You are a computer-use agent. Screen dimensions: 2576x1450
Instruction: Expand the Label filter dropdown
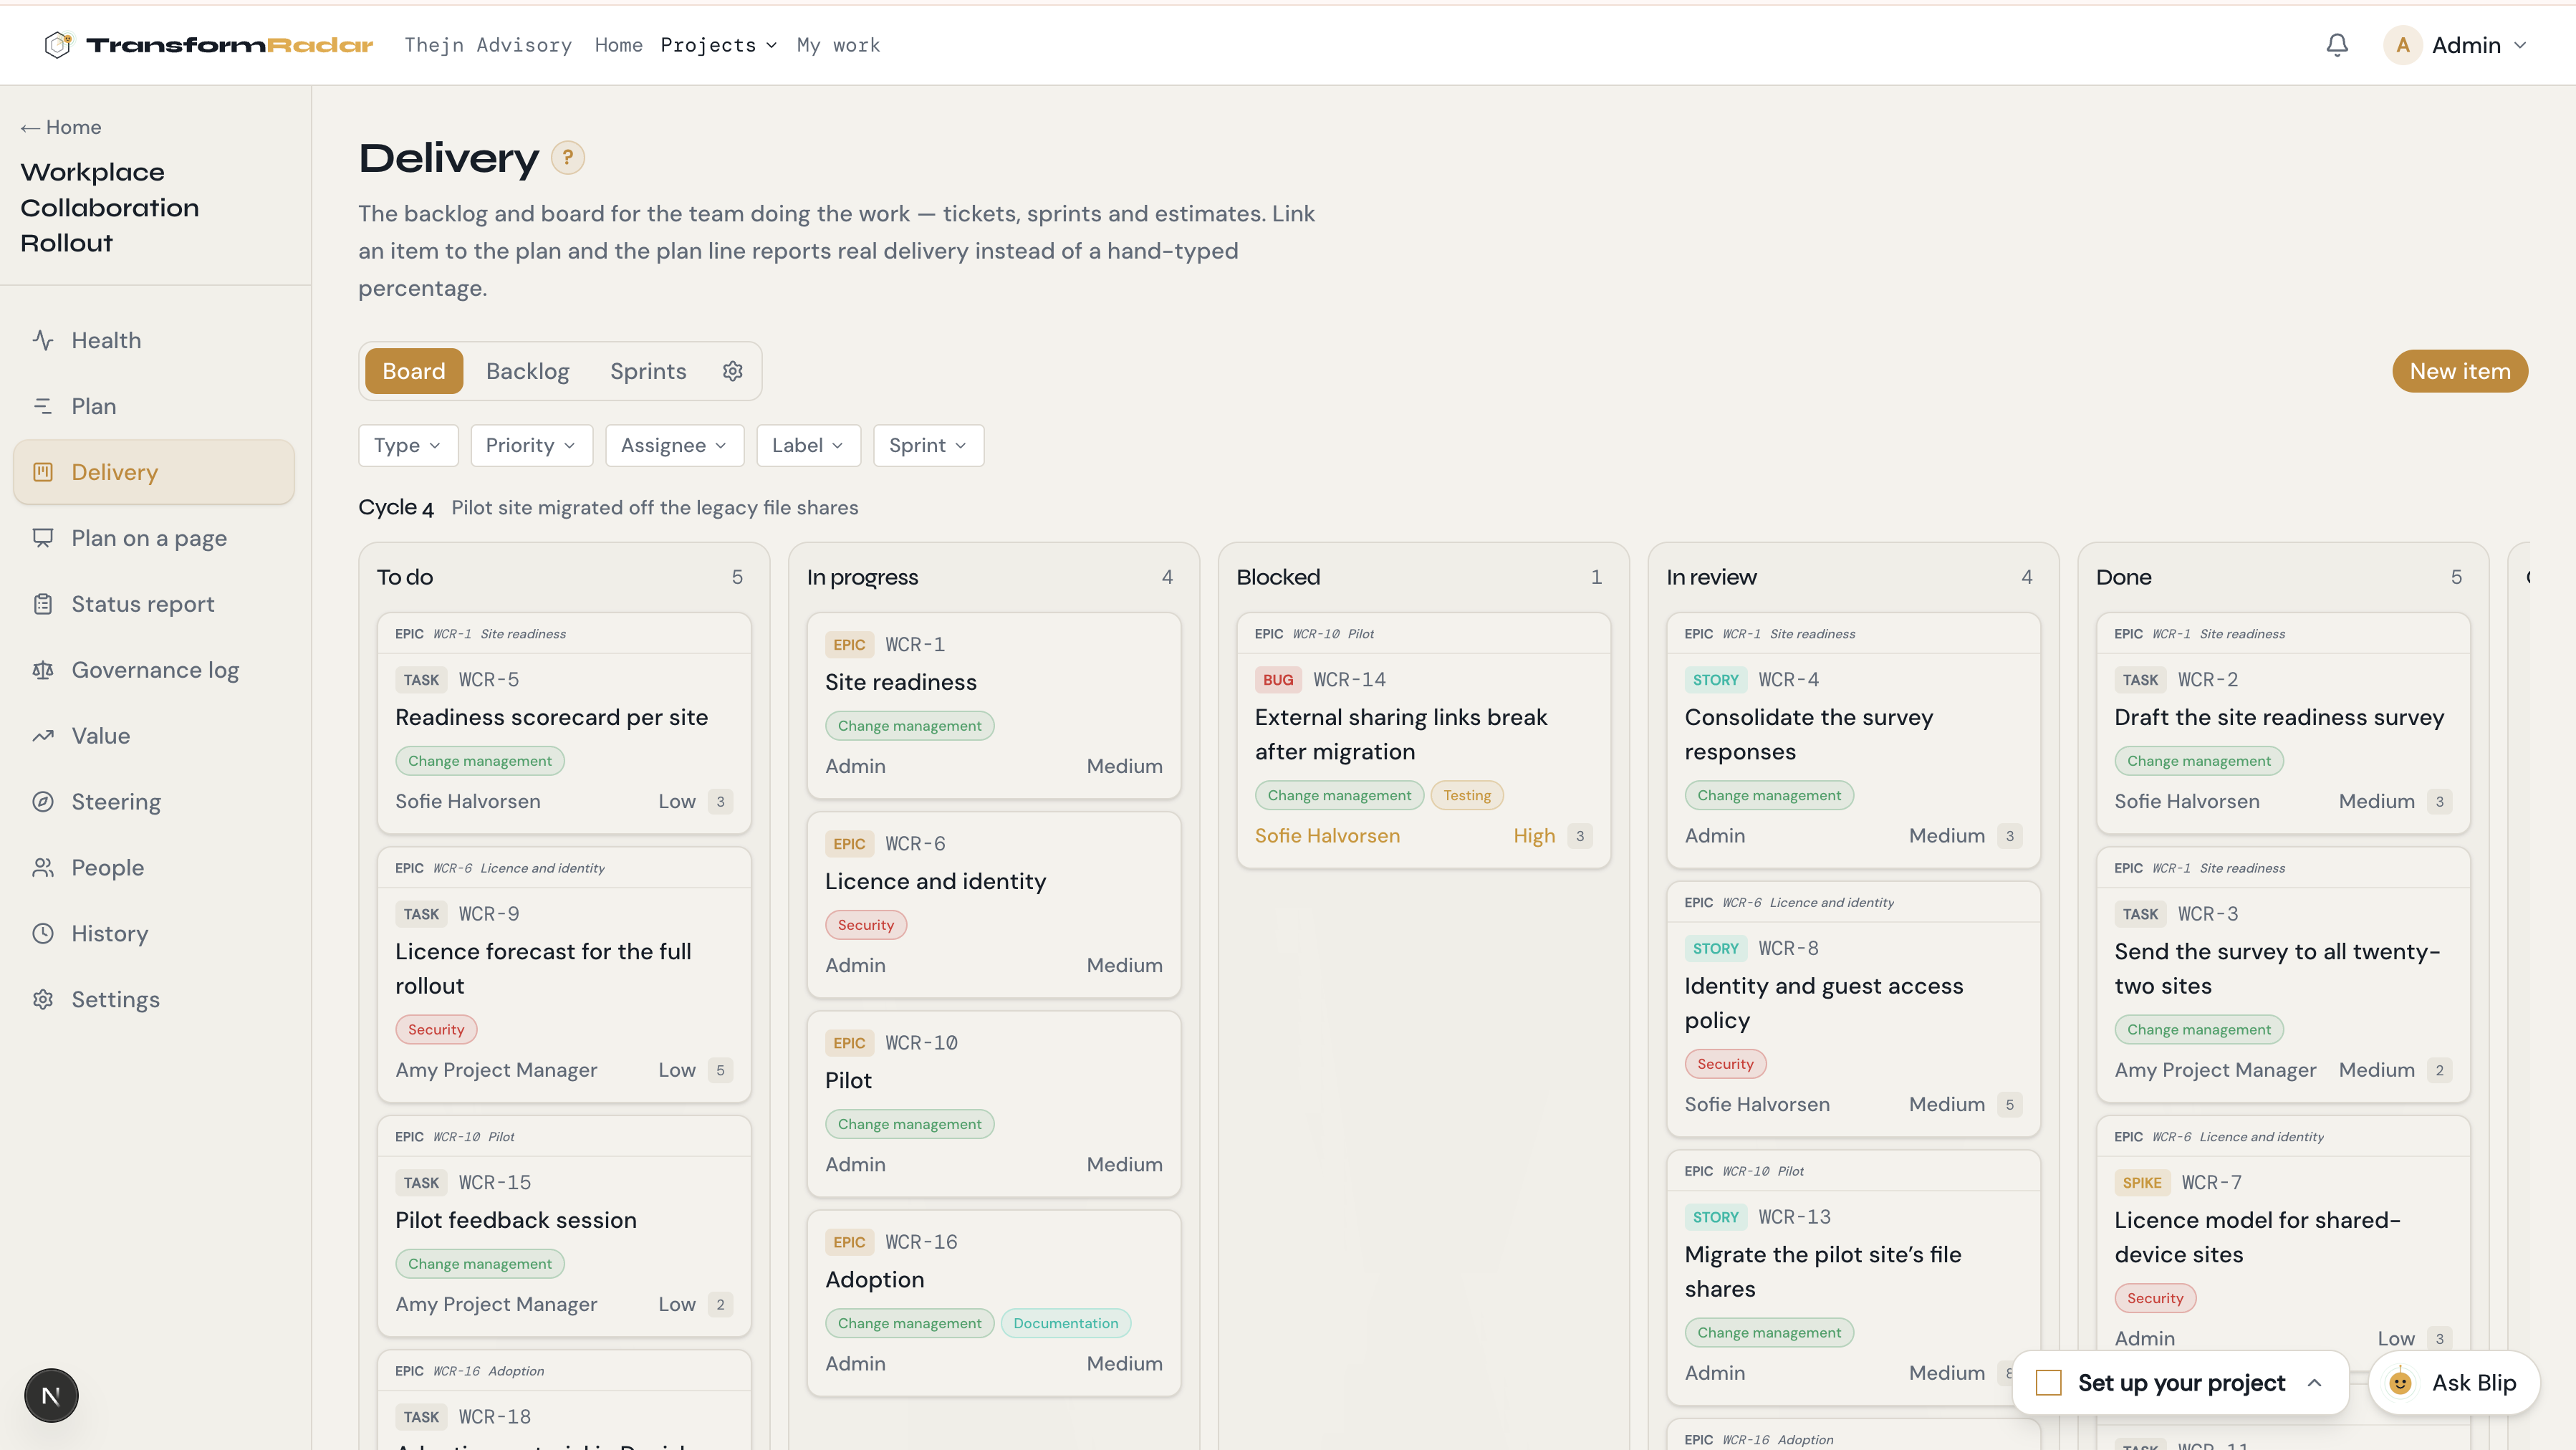point(808,445)
